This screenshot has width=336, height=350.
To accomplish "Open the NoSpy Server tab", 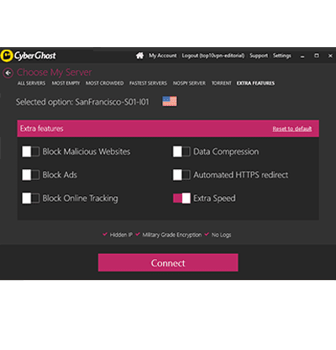I will pyautogui.click(x=189, y=83).
